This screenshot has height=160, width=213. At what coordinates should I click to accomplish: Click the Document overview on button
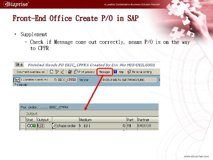coord(30,72)
